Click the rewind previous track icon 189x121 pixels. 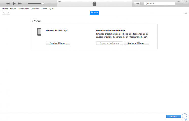8,4
